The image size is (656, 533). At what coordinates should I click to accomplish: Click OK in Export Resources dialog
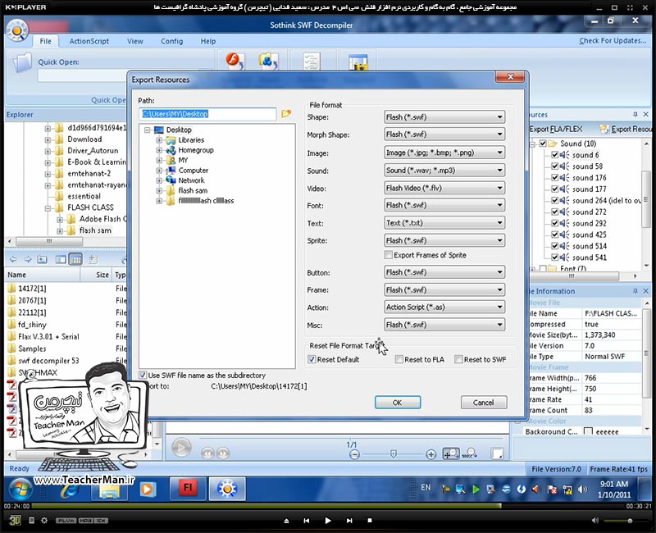coord(398,403)
